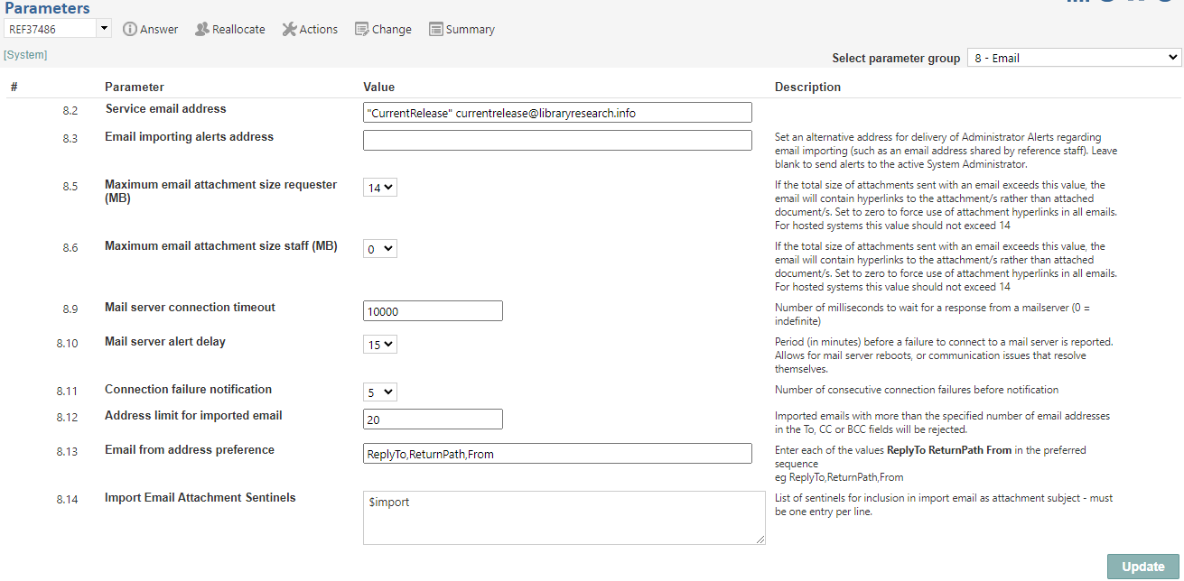
Task: Open the parameter group dropdown showing 8 - Email
Action: pos(1074,58)
